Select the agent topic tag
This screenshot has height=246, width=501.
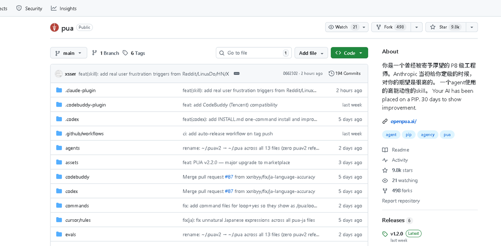(x=391, y=134)
